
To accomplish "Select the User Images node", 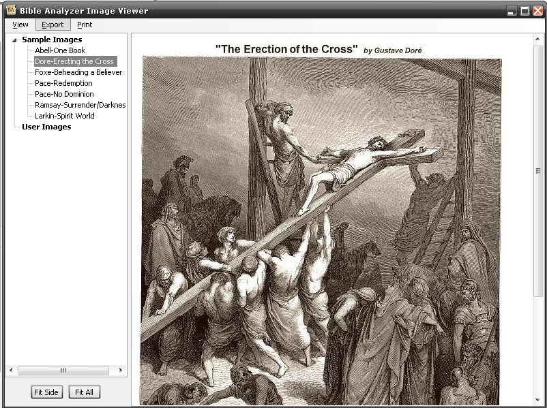I will pos(46,127).
